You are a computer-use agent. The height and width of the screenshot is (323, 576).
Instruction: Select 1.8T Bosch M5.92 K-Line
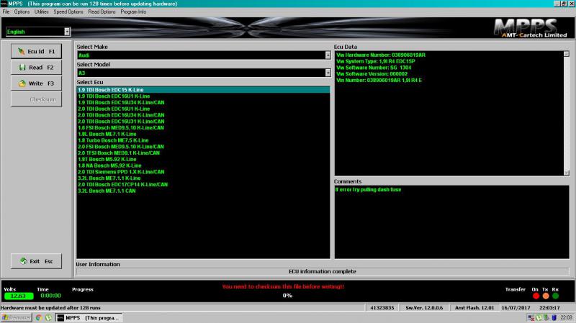[x=204, y=159]
